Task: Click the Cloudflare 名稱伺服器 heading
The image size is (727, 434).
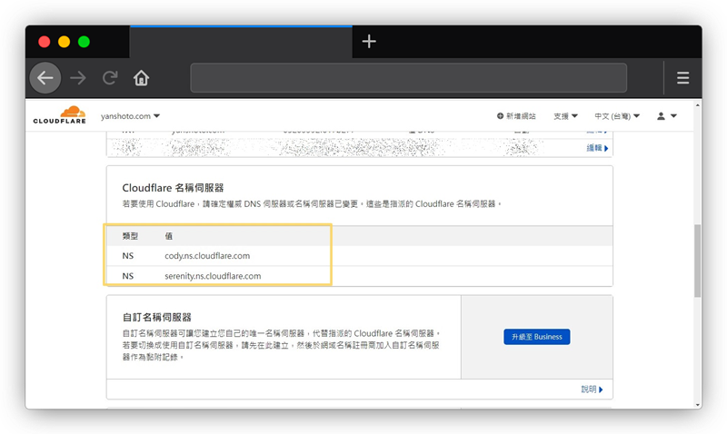Action: coord(173,188)
